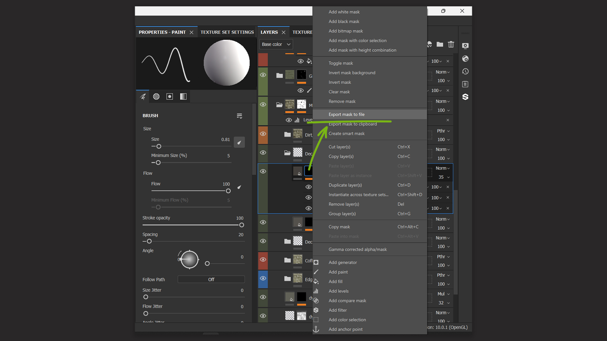The image size is (607, 341).
Task: Click the add folder icon in Layers
Action: (440, 45)
